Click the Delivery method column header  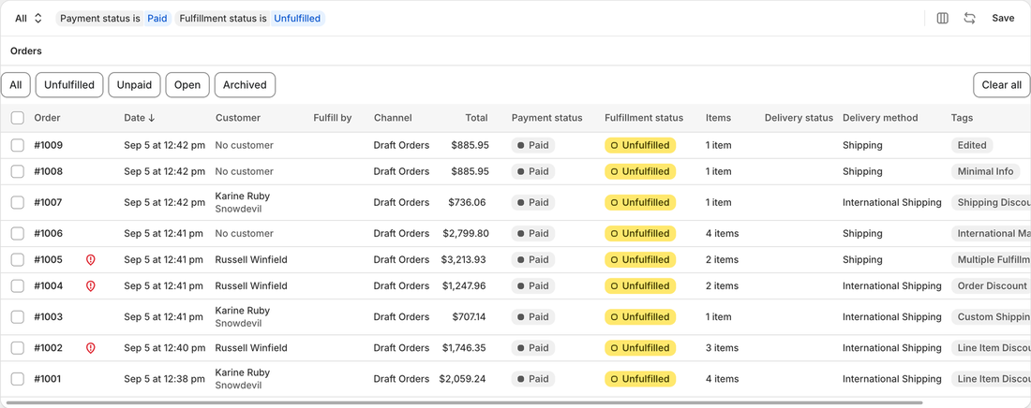pos(880,118)
